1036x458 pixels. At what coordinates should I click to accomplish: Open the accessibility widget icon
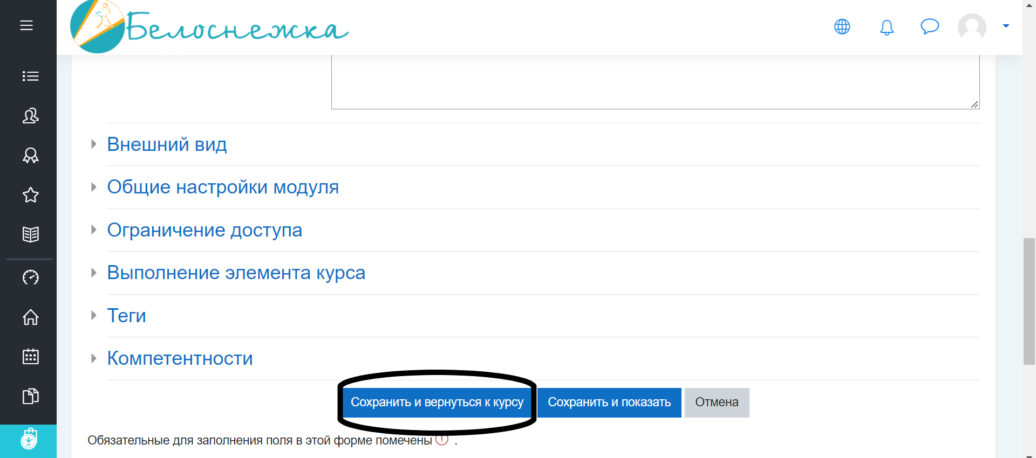pos(29,440)
